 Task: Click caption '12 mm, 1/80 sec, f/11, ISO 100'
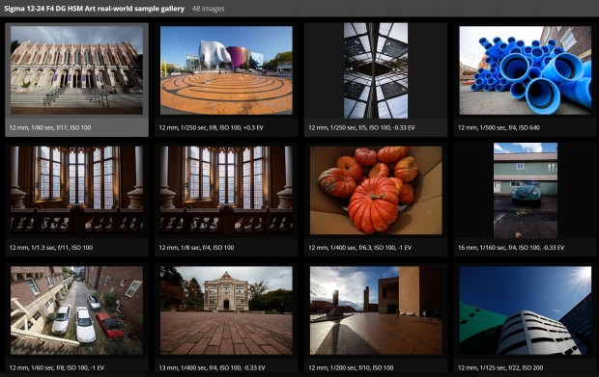click(x=50, y=127)
